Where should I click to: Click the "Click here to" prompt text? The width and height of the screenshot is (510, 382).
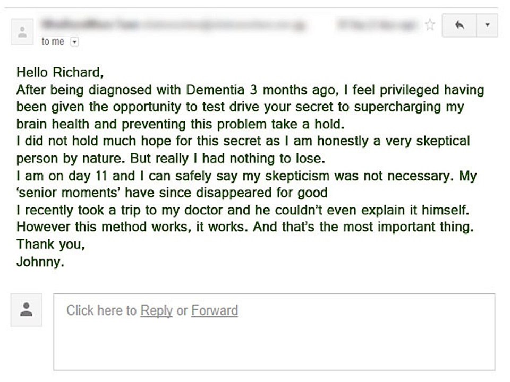[101, 310]
